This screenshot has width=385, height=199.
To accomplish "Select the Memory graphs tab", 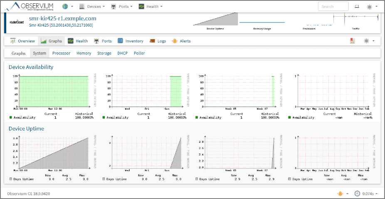I will pos(84,53).
